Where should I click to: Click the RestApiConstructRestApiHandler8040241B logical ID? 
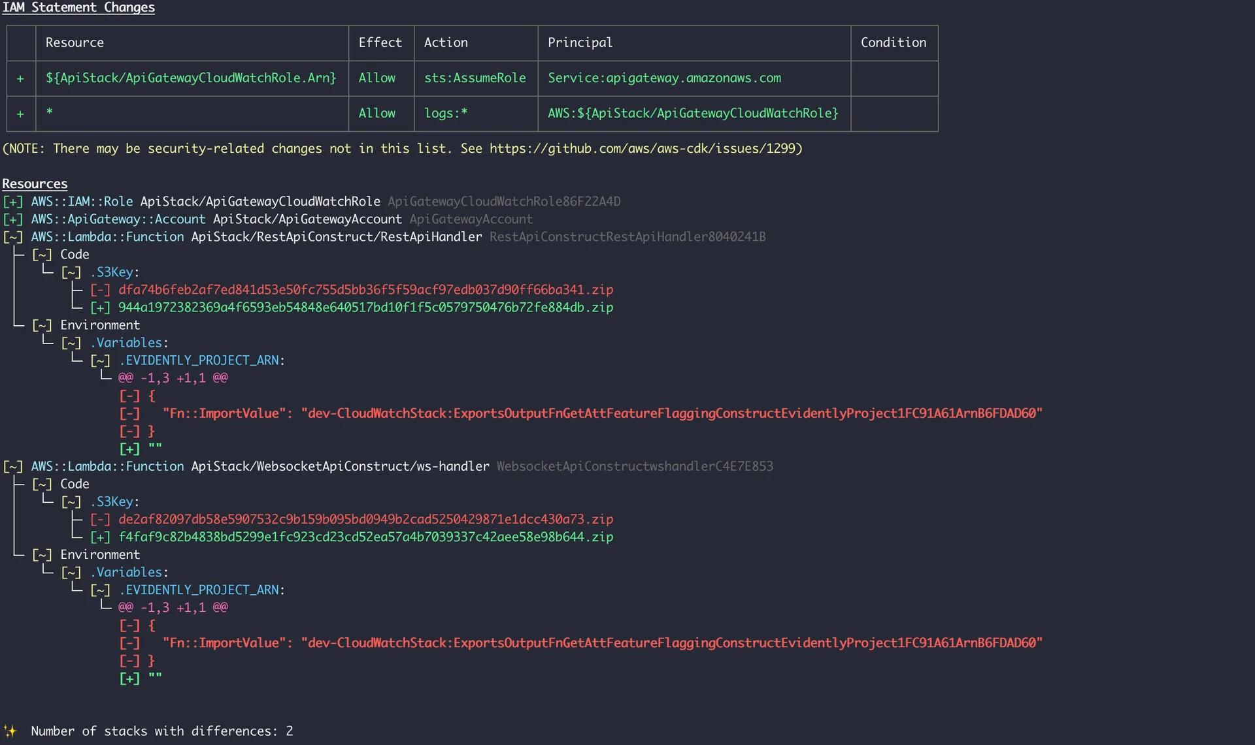[x=627, y=236]
